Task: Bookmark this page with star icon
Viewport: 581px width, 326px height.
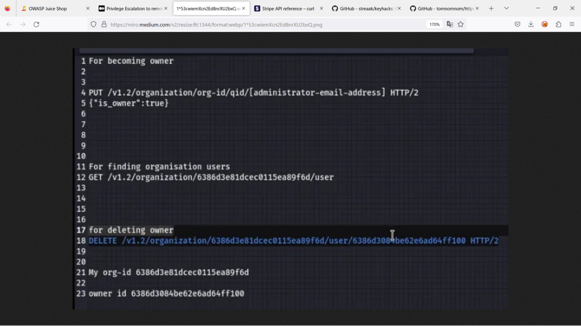Action: click(461, 24)
